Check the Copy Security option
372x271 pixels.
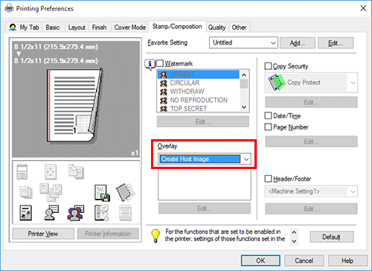(x=268, y=66)
